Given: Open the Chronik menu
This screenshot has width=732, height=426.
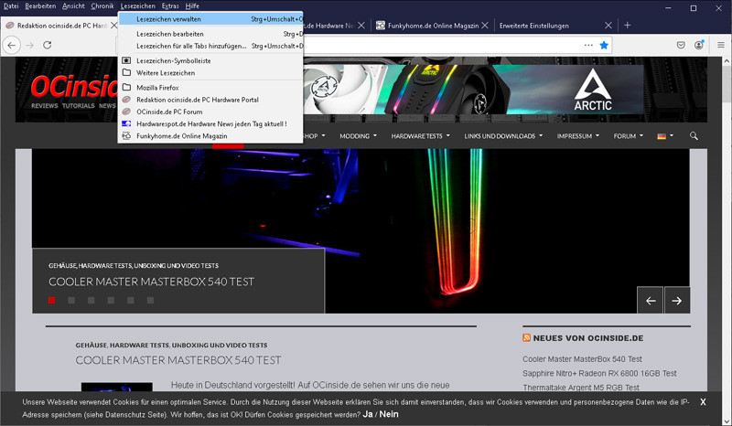Looking at the screenshot, I should coord(102,6).
